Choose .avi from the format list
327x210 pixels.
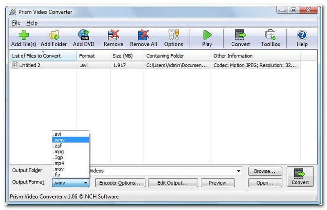(x=70, y=134)
